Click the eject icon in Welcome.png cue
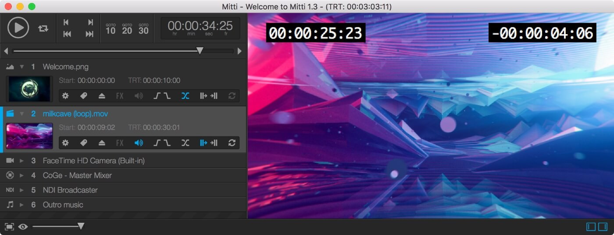This screenshot has width=614, height=235. (102, 96)
